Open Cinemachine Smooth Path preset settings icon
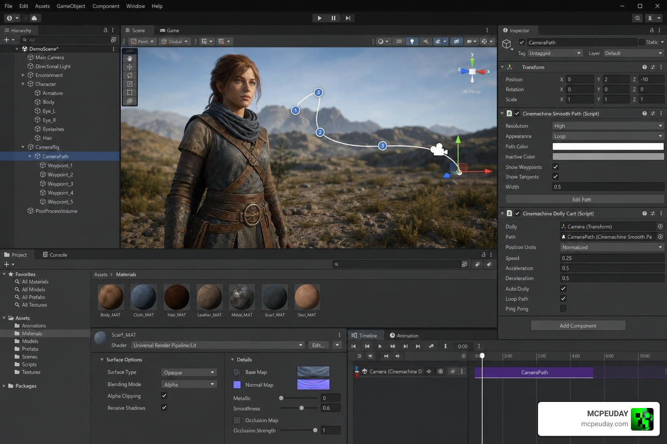 (x=653, y=114)
